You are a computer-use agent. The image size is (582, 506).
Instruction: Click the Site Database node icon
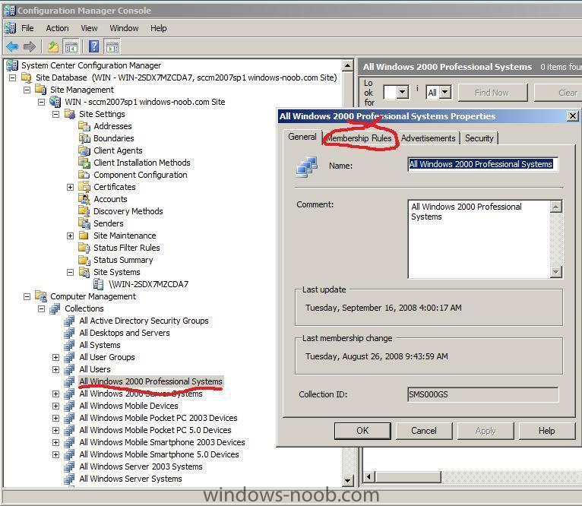click(x=27, y=77)
